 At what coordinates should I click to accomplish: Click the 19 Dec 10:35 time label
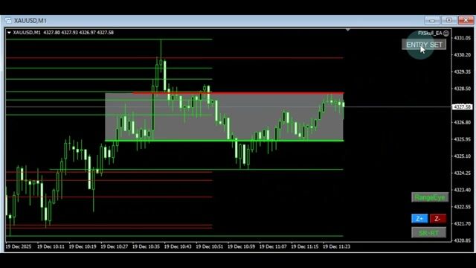146,246
